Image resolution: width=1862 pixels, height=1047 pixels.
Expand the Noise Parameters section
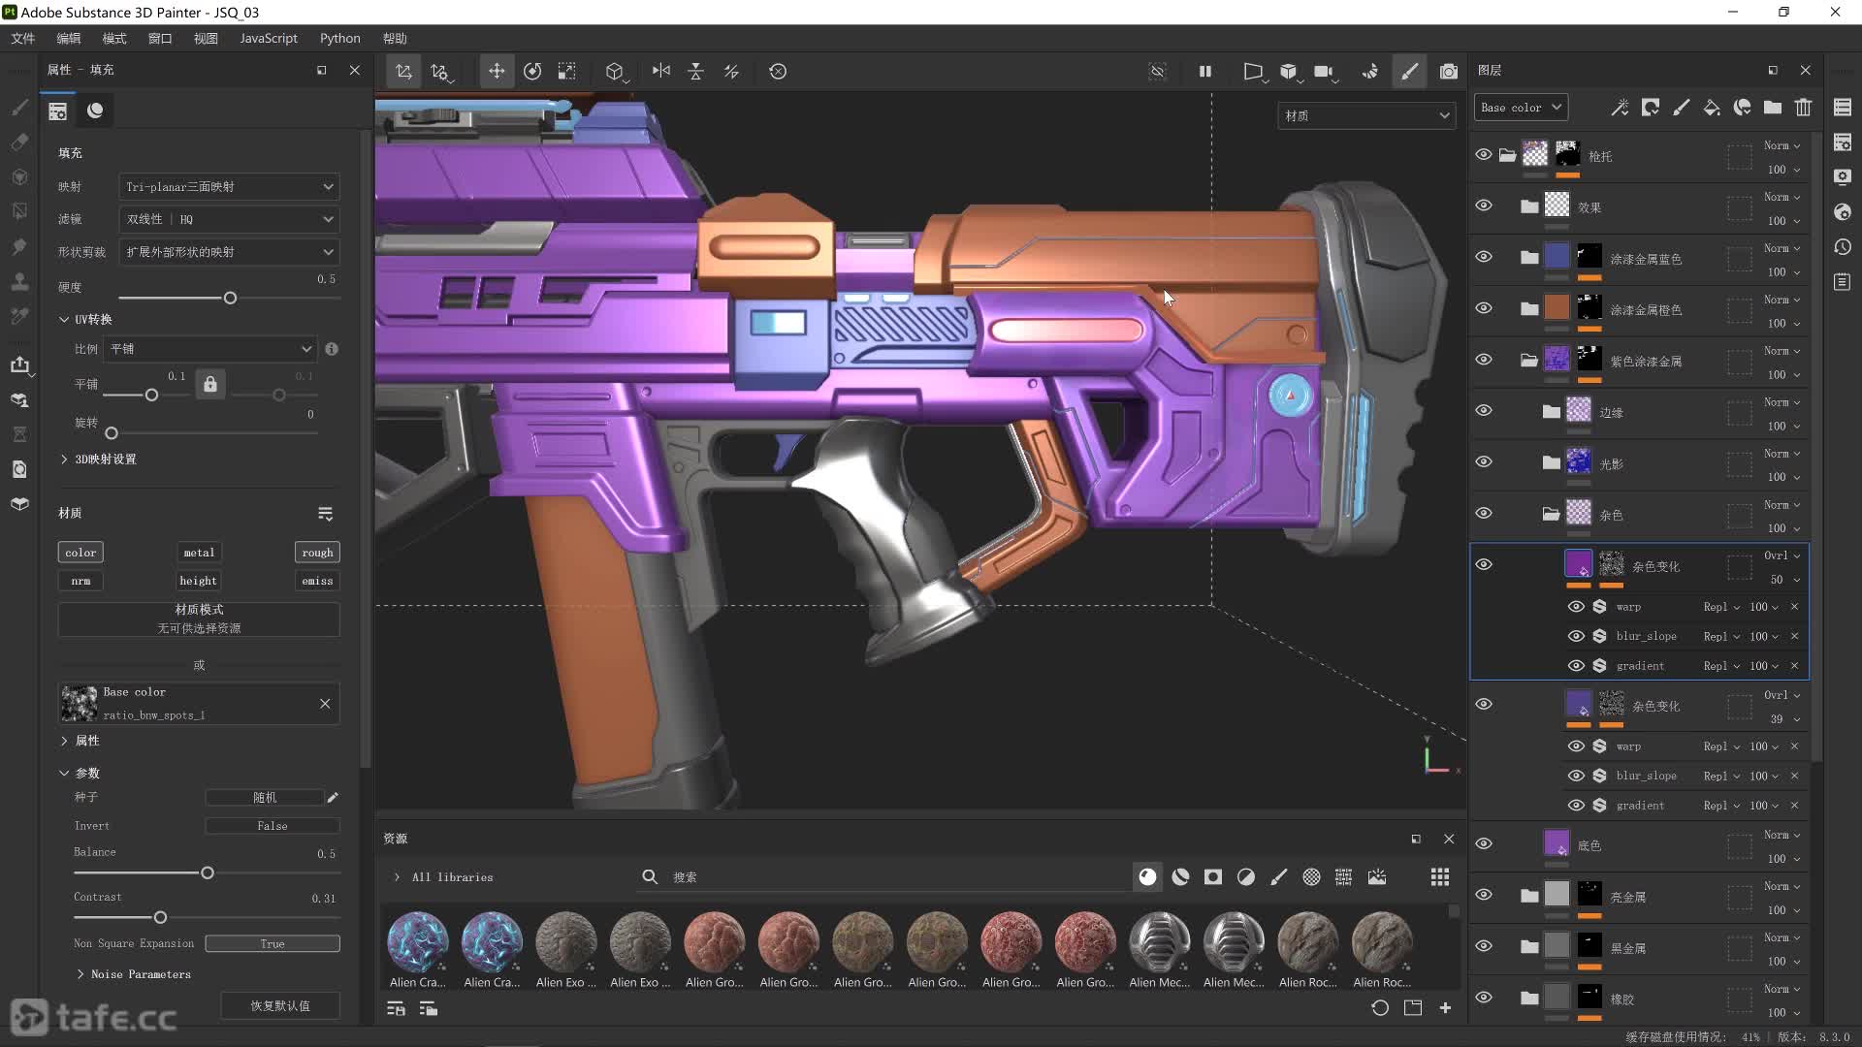coord(80,974)
